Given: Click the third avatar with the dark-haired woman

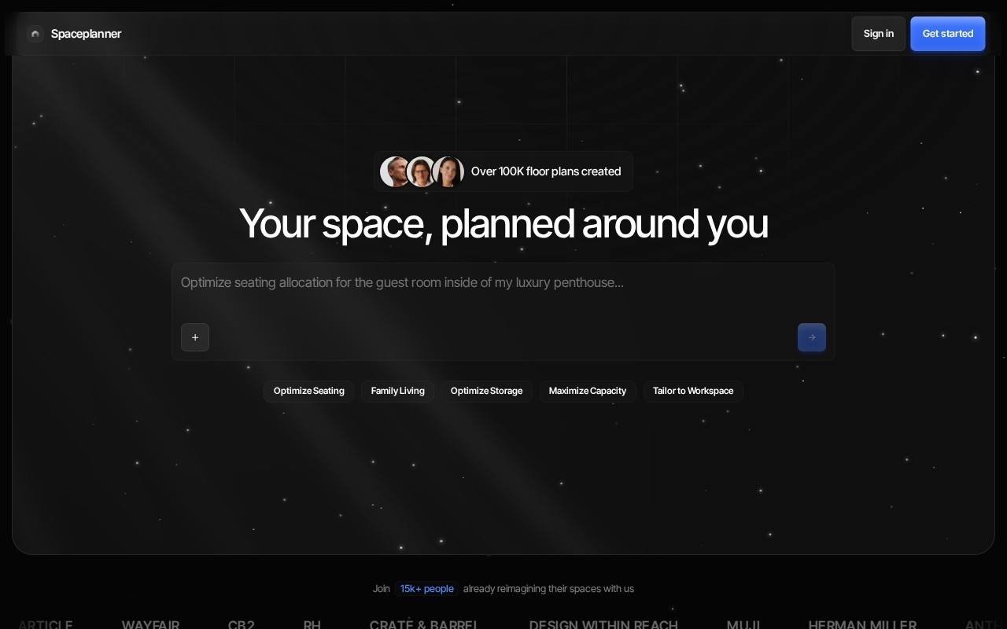Looking at the screenshot, I should (x=448, y=171).
